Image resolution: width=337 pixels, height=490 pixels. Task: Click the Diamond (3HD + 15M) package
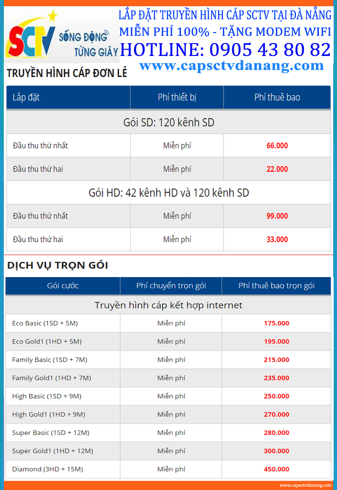pos(47,469)
